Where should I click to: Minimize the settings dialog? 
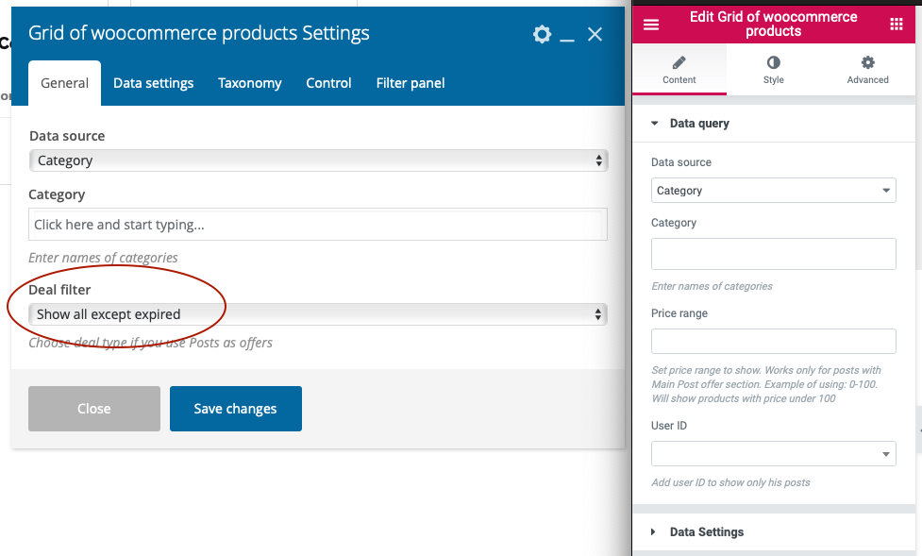[567, 36]
